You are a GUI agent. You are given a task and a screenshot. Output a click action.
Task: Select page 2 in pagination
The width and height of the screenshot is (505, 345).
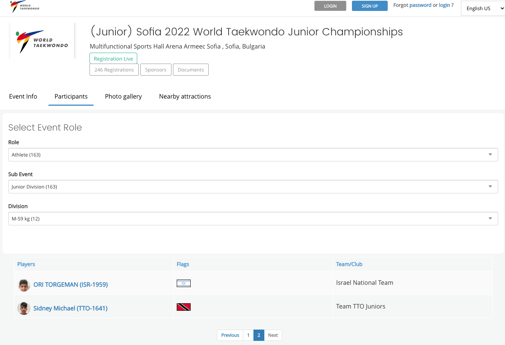(259, 335)
